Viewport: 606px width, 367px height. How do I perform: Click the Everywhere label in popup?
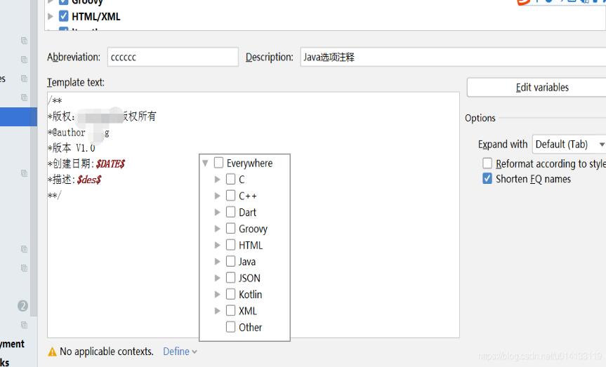(249, 164)
